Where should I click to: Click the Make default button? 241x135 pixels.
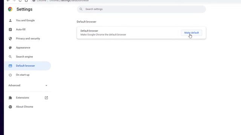(191, 33)
